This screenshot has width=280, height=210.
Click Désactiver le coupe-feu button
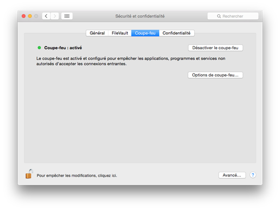pos(215,48)
